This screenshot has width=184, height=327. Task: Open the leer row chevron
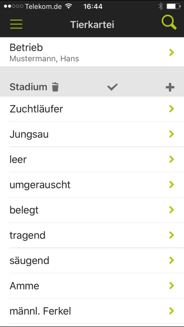pos(171,159)
